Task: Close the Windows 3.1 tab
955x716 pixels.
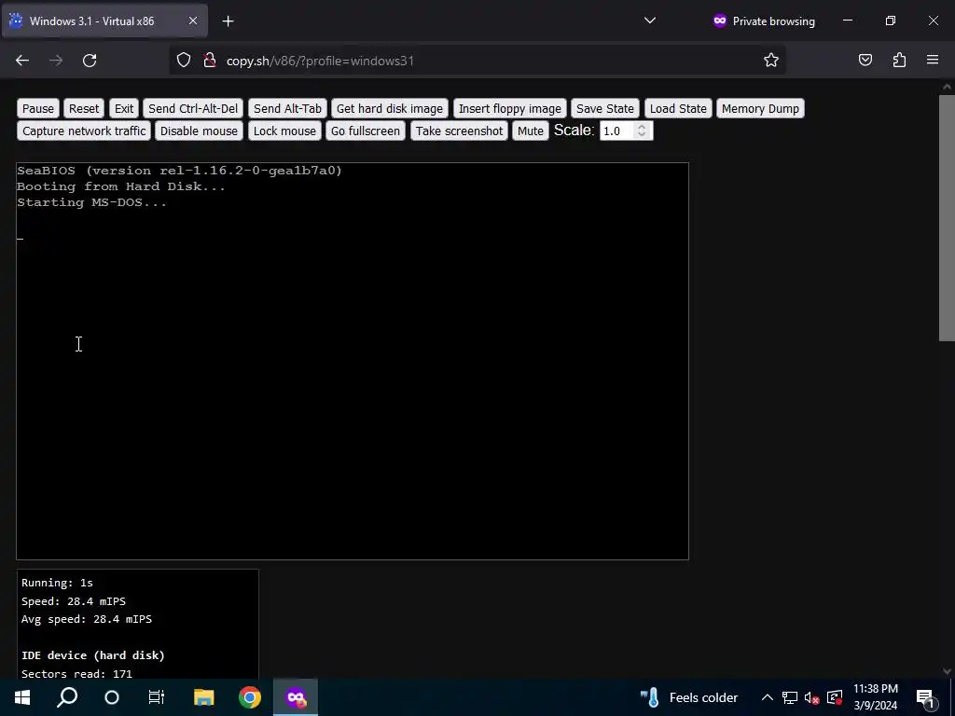Action: [x=192, y=21]
